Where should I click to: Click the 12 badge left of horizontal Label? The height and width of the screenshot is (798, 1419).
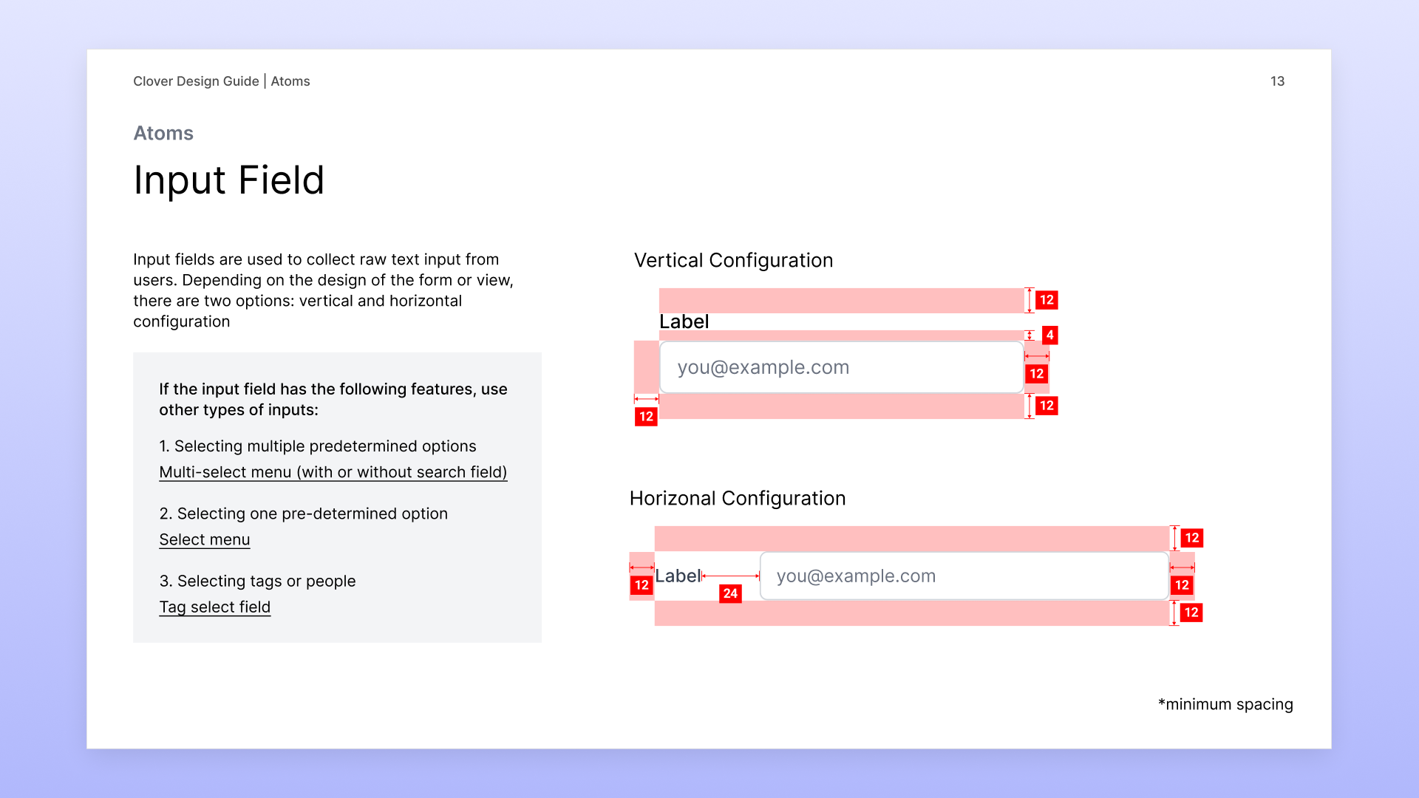(642, 585)
